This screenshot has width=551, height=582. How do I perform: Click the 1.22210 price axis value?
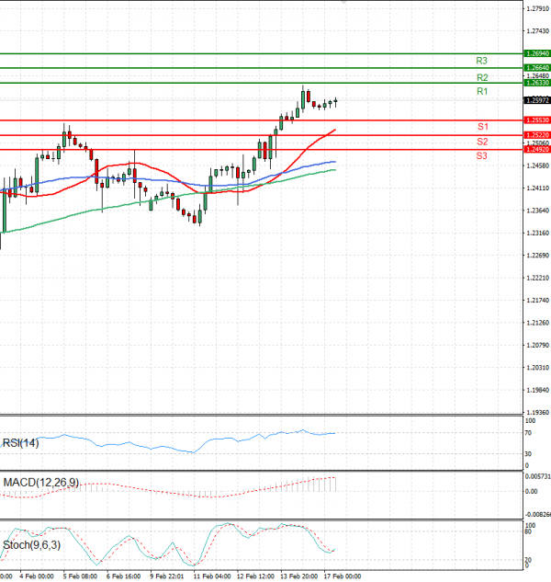[537, 279]
